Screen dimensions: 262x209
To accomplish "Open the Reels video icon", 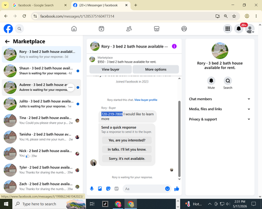I will tap(101, 29).
